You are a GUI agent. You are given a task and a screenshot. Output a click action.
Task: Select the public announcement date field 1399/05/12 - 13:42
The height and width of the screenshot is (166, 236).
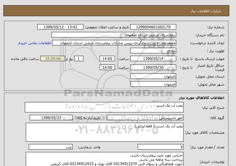[x=60, y=27]
